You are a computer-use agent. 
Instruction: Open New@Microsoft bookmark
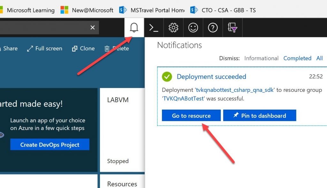(87, 10)
